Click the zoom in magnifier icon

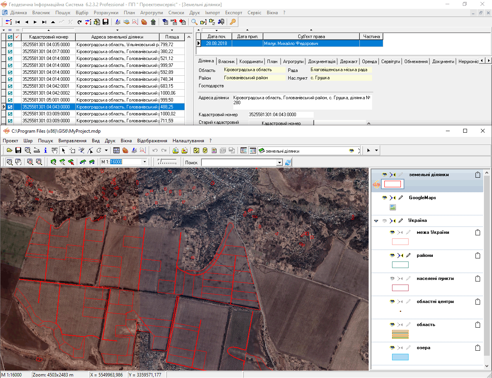coord(30,162)
